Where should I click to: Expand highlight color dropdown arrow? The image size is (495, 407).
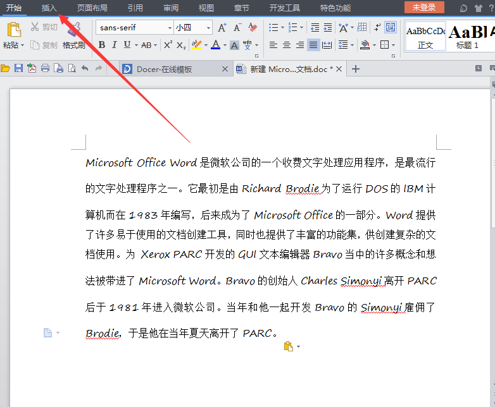click(x=206, y=46)
